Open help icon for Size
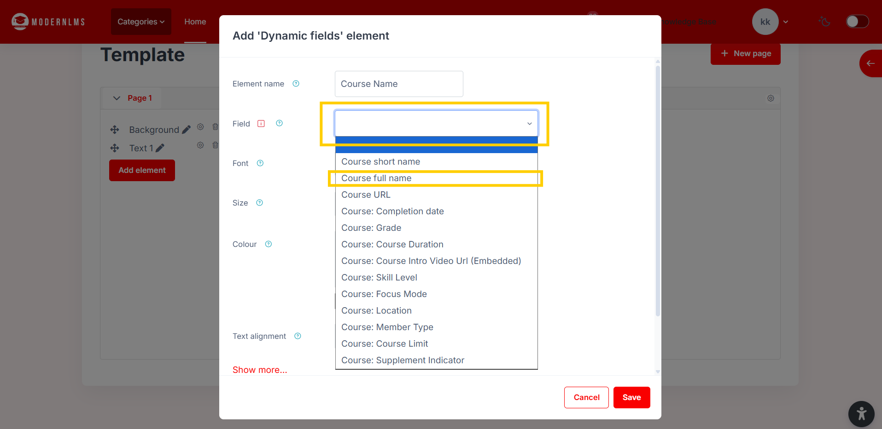The image size is (882, 429). 260,203
